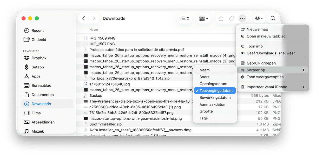Select mb_bios_x870e-aorus-pro zip file
The image size is (316, 157).
pyautogui.click(x=129, y=78)
